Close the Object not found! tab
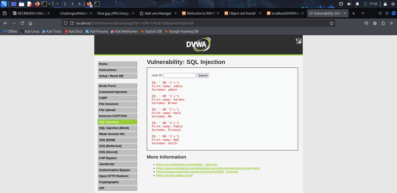 coord(260,13)
